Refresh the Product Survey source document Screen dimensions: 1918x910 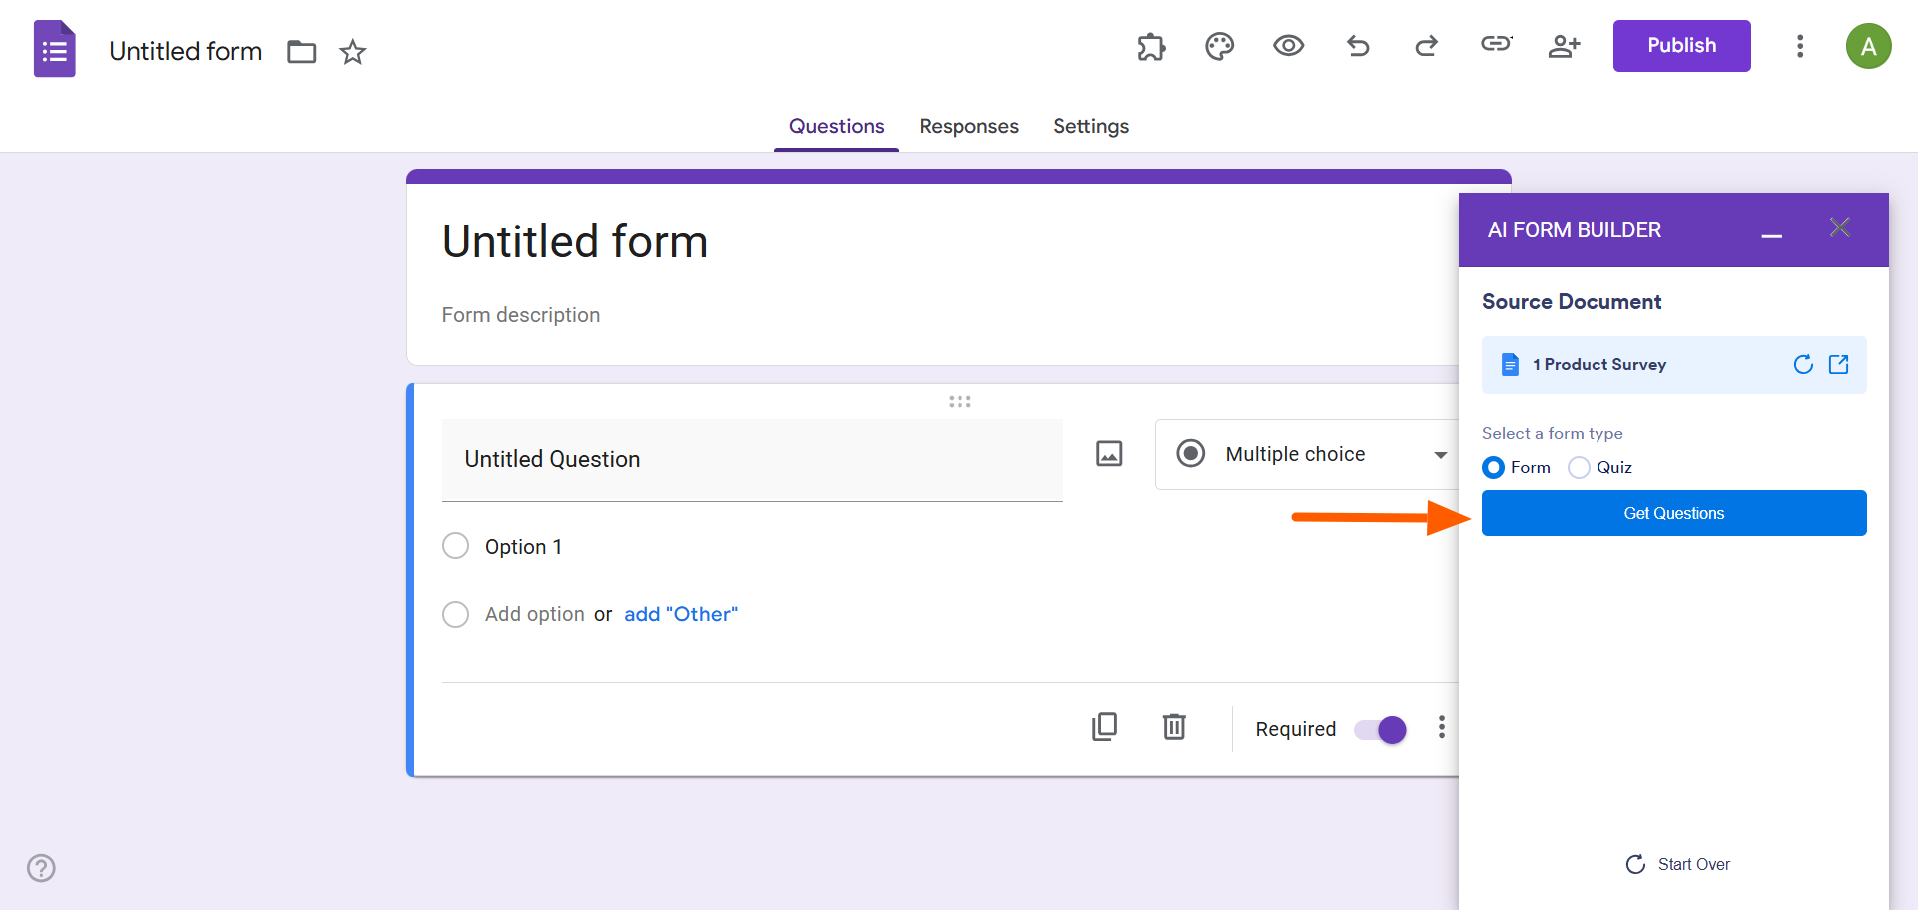[1803, 364]
